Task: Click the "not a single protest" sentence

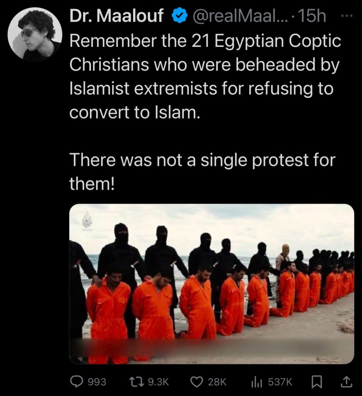Action: click(x=202, y=172)
